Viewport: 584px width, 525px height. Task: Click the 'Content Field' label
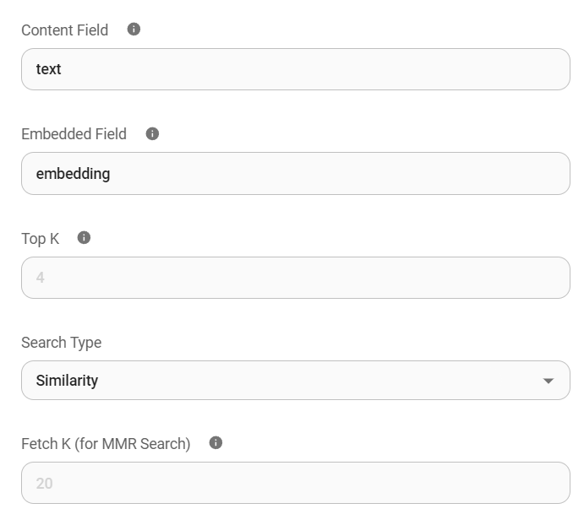point(65,30)
